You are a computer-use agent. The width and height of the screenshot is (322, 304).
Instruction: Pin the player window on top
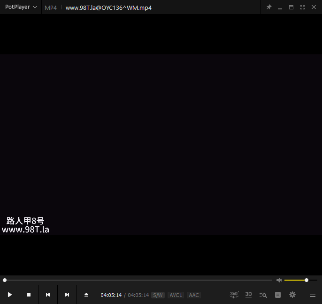click(269, 7)
